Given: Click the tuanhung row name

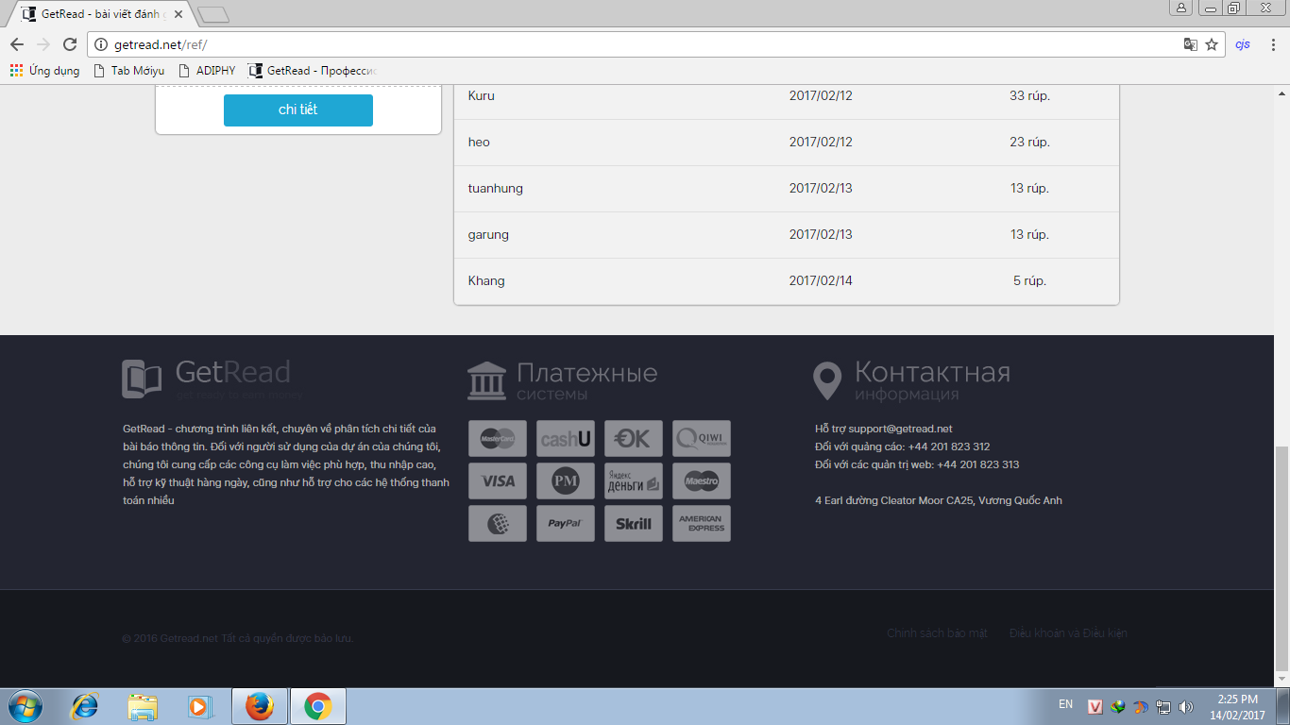Looking at the screenshot, I should tap(496, 188).
